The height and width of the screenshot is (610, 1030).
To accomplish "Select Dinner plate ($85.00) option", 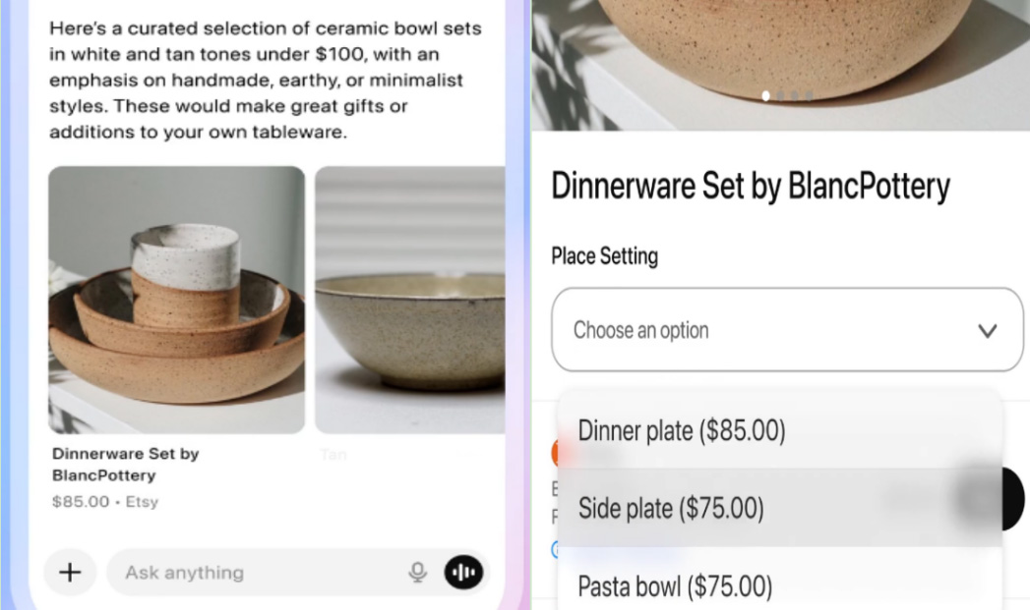I will (682, 430).
